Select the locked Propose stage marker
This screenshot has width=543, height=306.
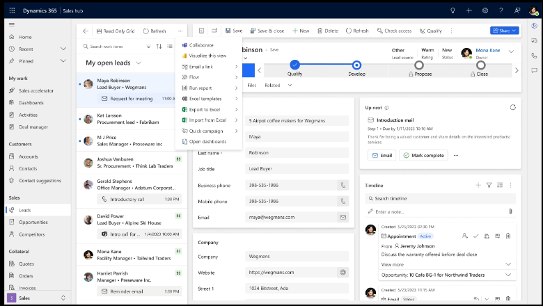[419, 65]
